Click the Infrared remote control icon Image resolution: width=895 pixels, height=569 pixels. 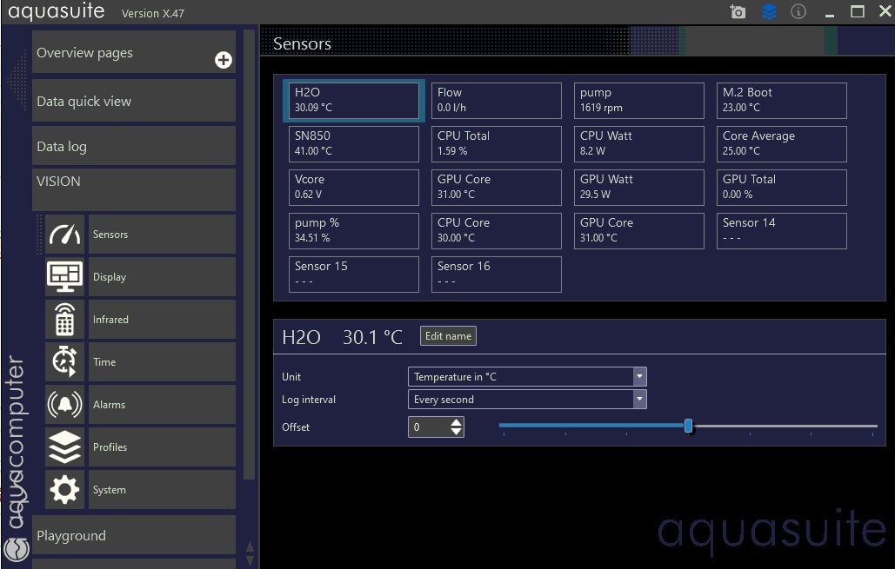64,320
